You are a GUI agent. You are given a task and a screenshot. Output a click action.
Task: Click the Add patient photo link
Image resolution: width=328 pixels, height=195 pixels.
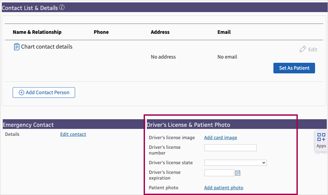point(223,188)
